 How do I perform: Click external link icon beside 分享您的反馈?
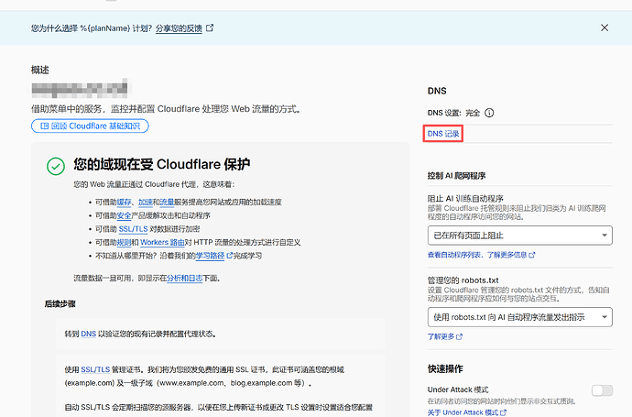210,27
